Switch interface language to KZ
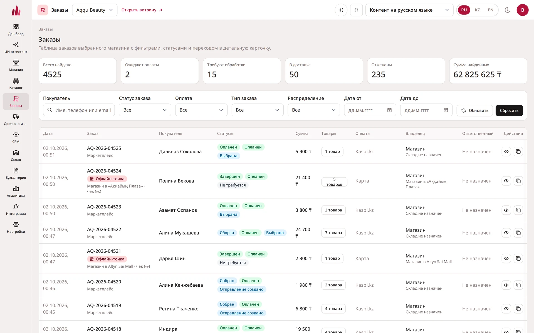This screenshot has height=333, width=534. click(477, 10)
